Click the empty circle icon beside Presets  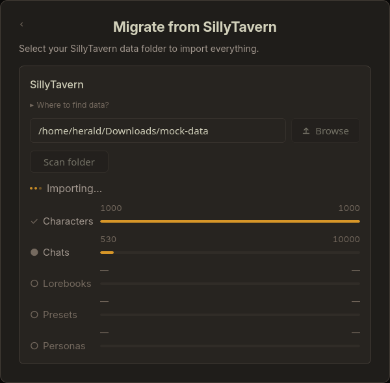[x=34, y=315]
